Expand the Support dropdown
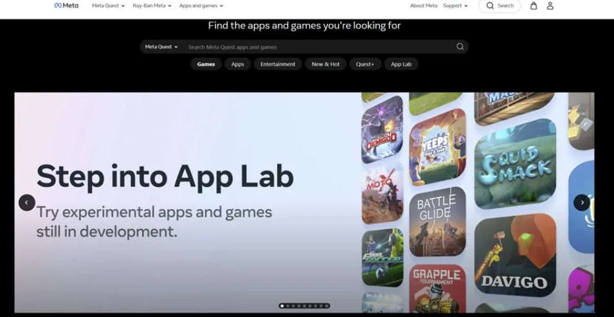Screen dimensions: 614x317 pyautogui.click(x=455, y=6)
